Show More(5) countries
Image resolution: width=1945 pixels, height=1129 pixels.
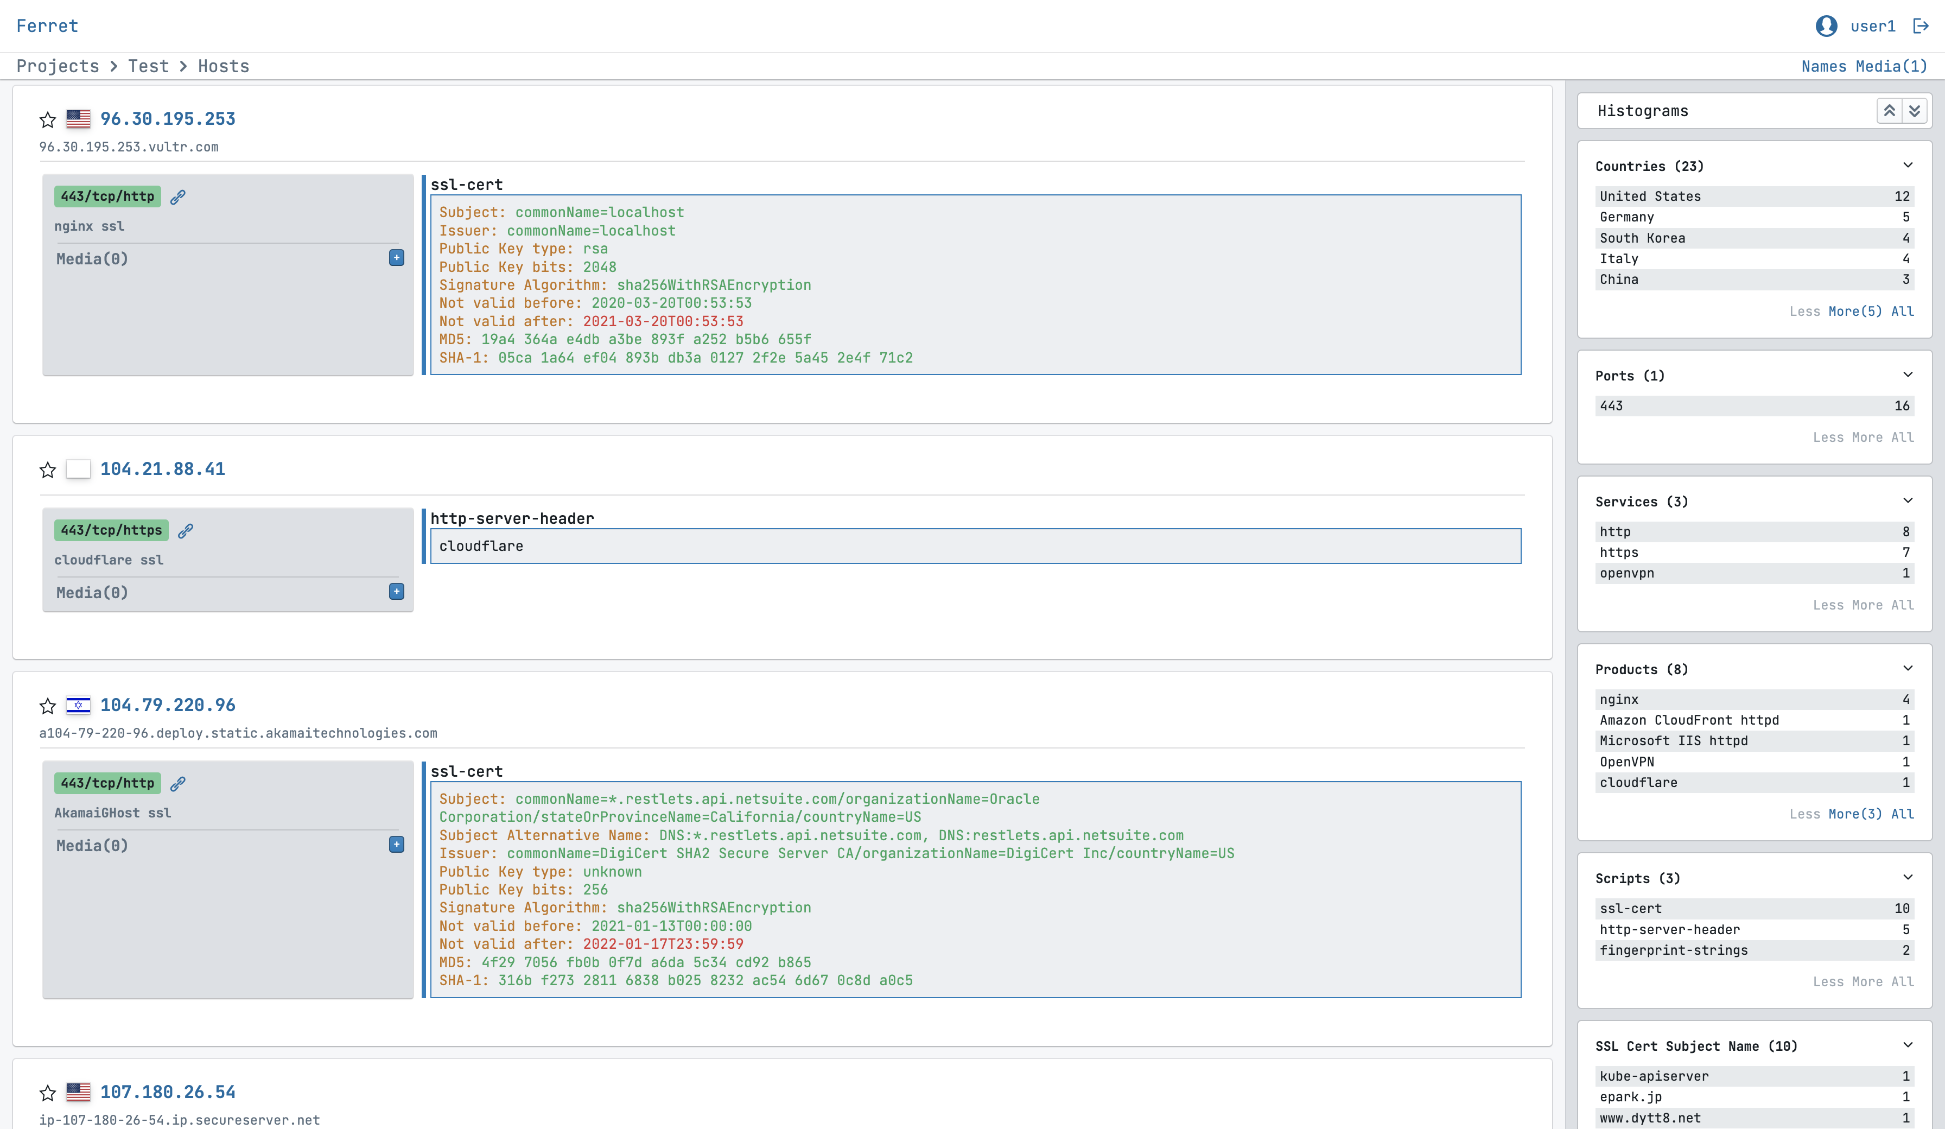[x=1855, y=311]
